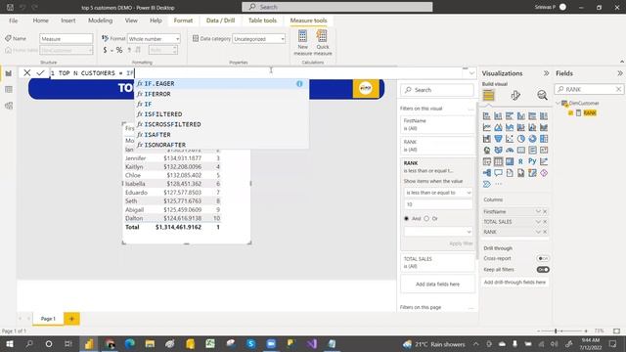
Task: Select the And radio button
Action: pos(407,218)
